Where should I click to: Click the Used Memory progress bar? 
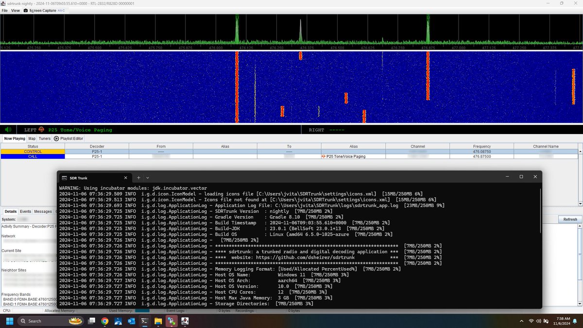point(142,311)
